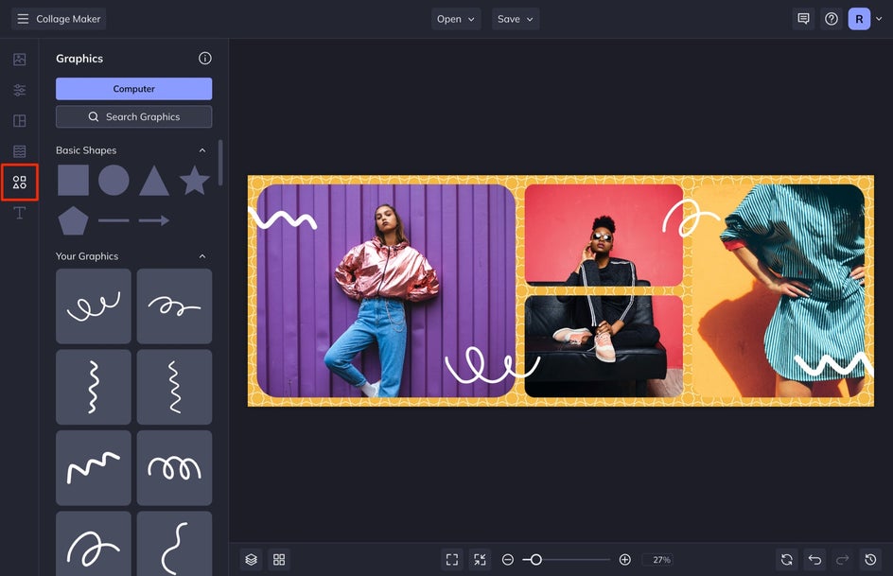
Task: Select the star basic shape
Action: pos(194,181)
